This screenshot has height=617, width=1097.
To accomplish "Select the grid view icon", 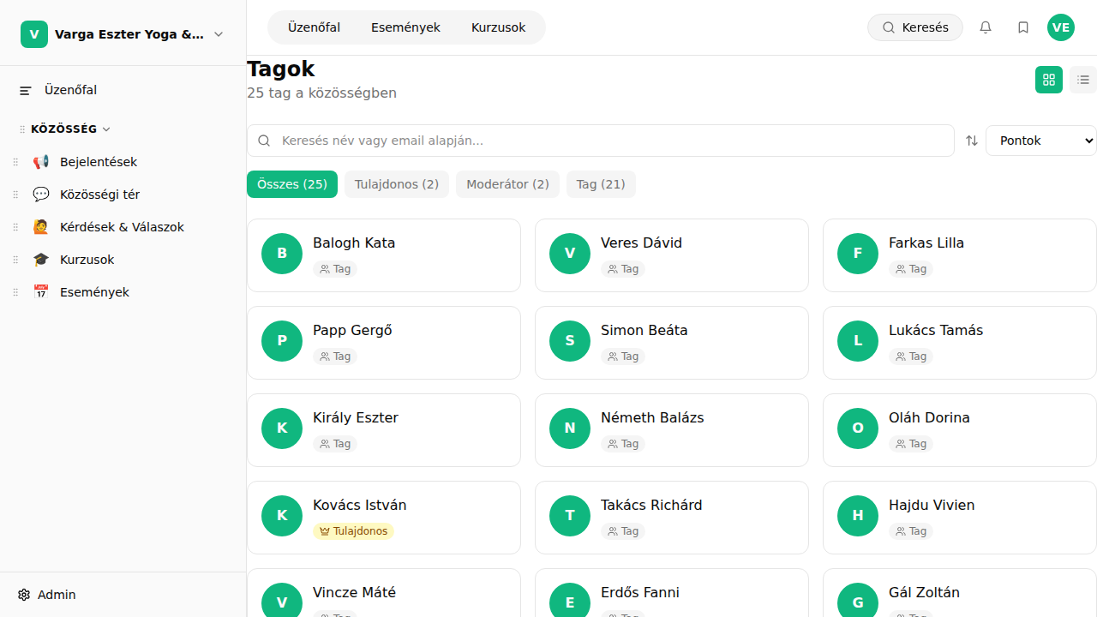I will [1049, 79].
